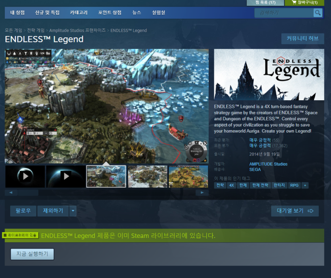Open the wishlist 찜 목록 (17)

tap(266, 3)
